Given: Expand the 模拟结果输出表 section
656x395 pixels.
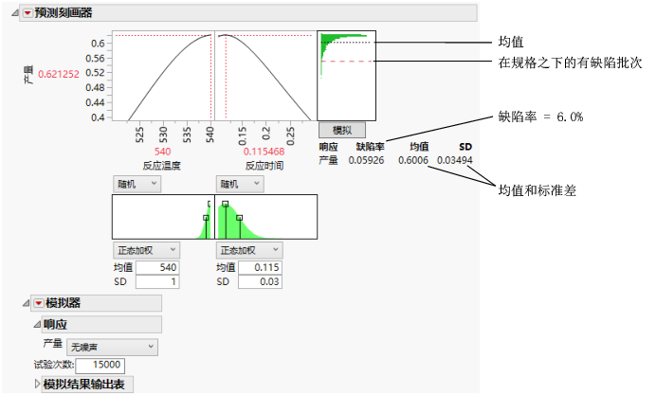Looking at the screenshot, I should [x=37, y=384].
